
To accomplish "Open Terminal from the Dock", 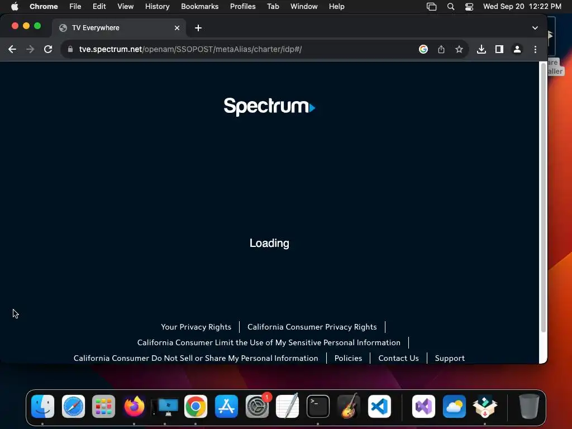I will tap(318, 407).
